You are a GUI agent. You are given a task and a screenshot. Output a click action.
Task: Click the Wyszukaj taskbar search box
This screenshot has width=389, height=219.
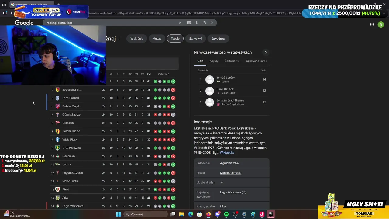pyautogui.click(x=146, y=214)
